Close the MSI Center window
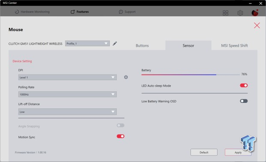 point(261,3)
